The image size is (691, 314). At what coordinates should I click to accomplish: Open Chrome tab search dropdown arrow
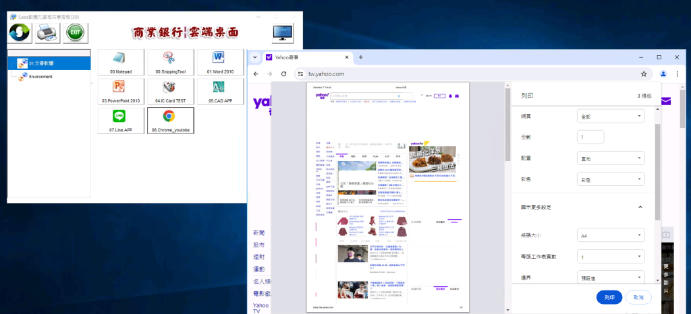click(x=254, y=57)
